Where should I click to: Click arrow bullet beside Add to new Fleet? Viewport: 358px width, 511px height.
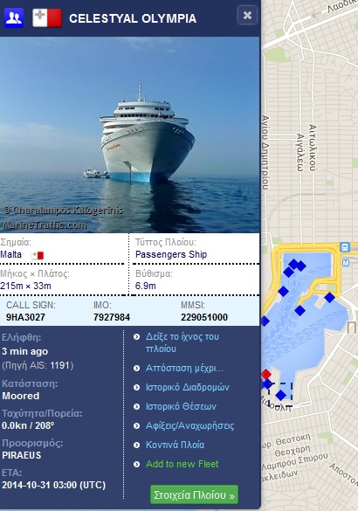pyautogui.click(x=136, y=464)
